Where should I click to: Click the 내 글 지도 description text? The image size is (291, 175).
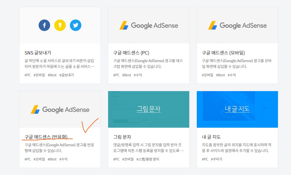click(237, 148)
